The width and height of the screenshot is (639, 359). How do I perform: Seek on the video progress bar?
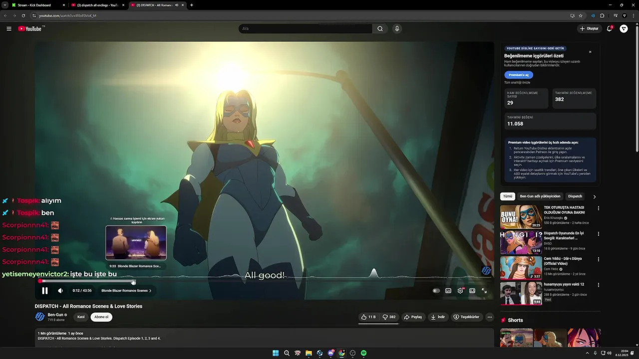coord(265,281)
